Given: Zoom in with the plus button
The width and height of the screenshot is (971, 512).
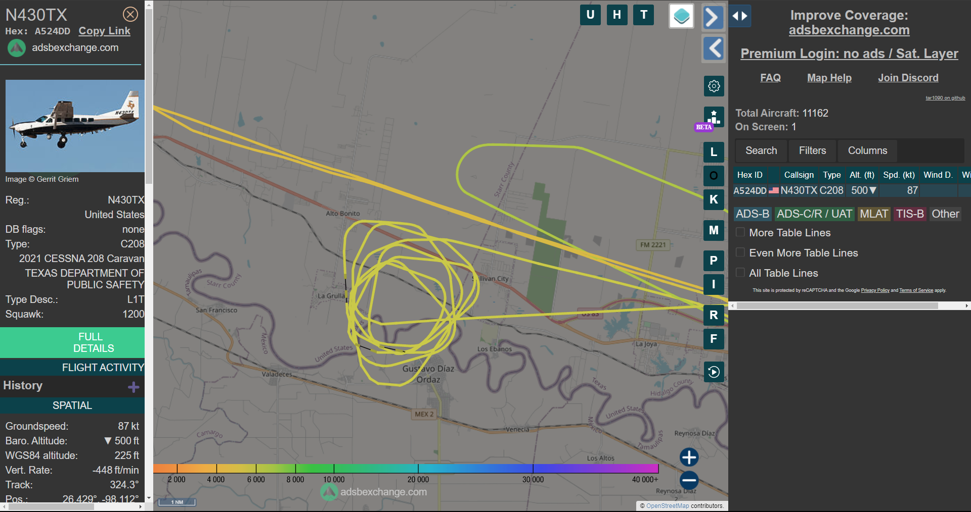Looking at the screenshot, I should pos(689,457).
